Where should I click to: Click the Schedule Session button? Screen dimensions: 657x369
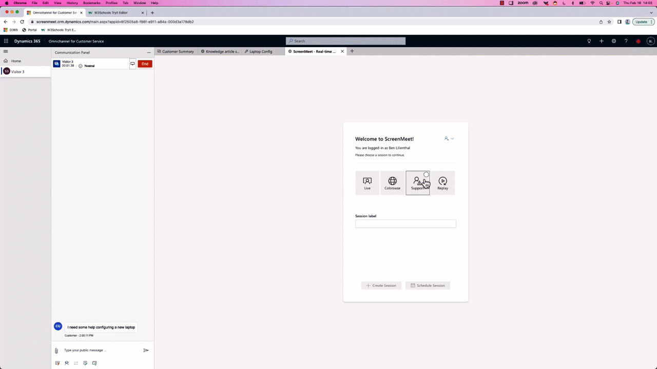[x=428, y=285]
